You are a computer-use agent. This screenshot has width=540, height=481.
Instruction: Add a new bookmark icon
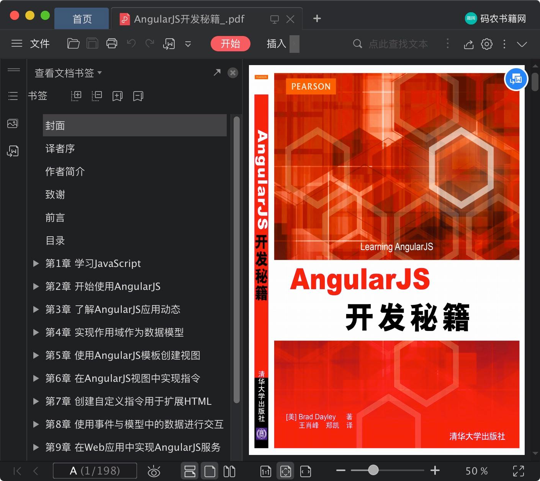(117, 96)
